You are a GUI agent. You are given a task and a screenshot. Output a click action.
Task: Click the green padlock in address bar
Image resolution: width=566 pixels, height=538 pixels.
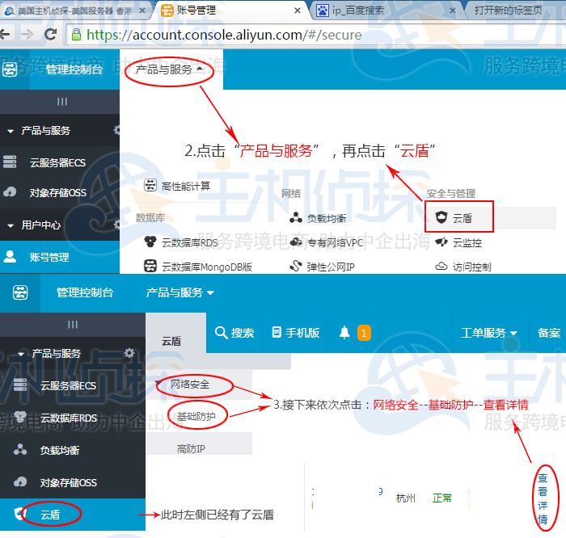76,35
